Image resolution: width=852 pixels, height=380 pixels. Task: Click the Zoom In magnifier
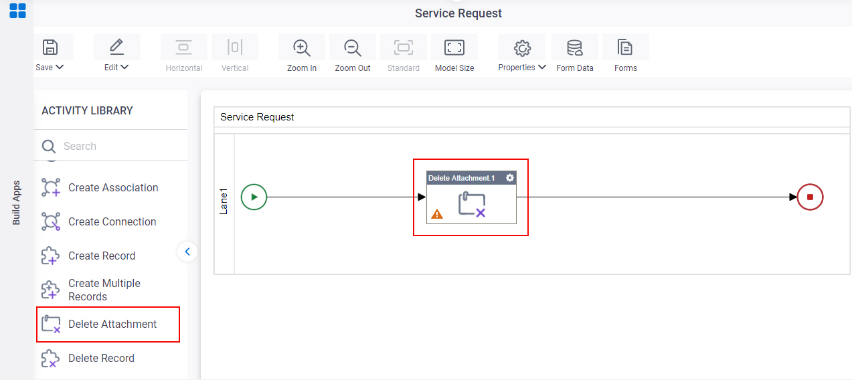(x=302, y=47)
